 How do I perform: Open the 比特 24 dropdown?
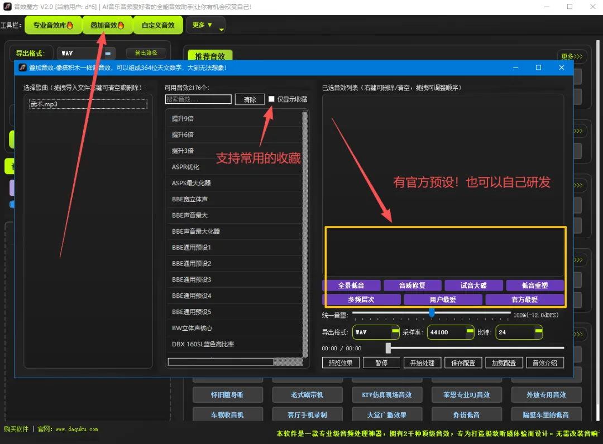click(x=519, y=332)
